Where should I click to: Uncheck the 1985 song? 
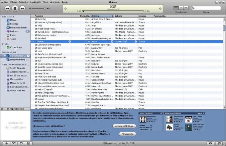click(x=36, y=25)
